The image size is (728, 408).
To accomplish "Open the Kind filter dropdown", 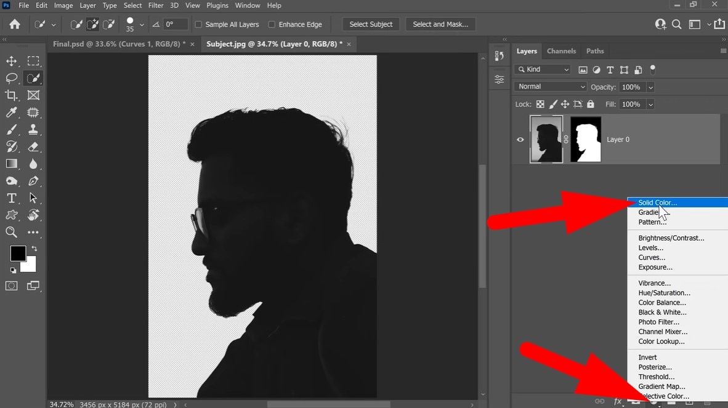I will [542, 70].
